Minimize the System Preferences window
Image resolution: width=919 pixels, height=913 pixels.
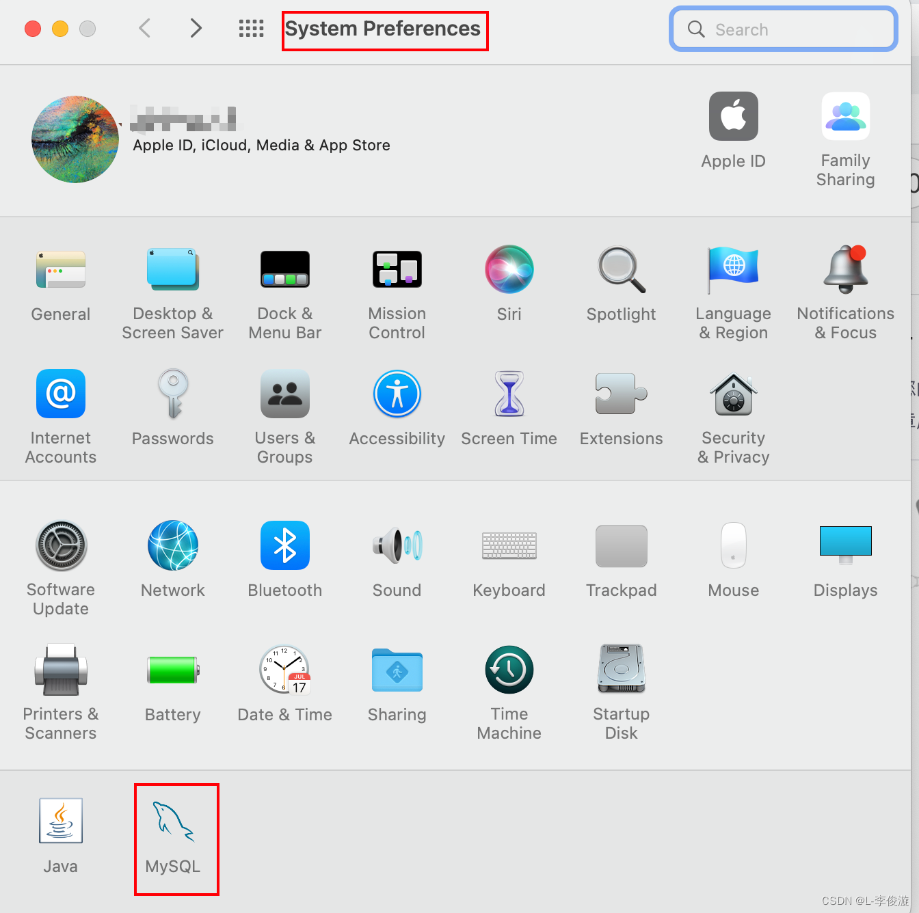pos(60,29)
